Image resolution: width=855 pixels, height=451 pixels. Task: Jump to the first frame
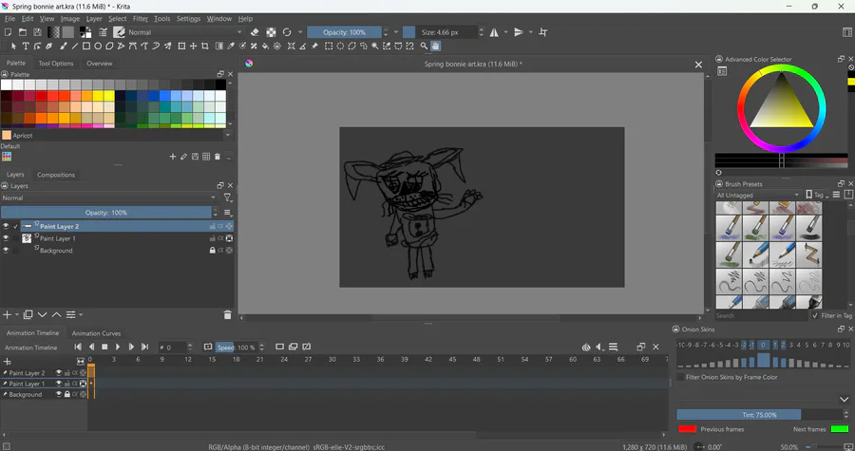78,347
